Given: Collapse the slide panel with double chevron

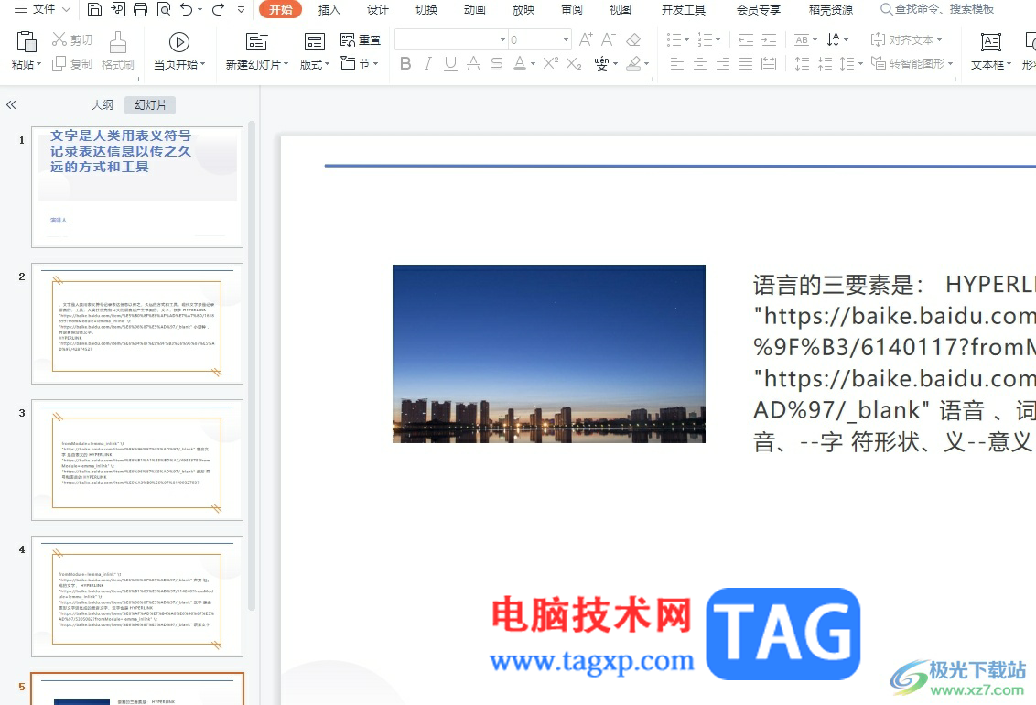Looking at the screenshot, I should (11, 104).
